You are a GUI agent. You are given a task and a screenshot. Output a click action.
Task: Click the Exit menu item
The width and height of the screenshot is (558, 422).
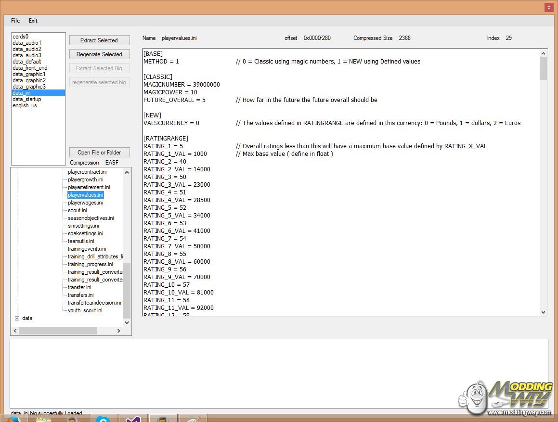(x=33, y=21)
